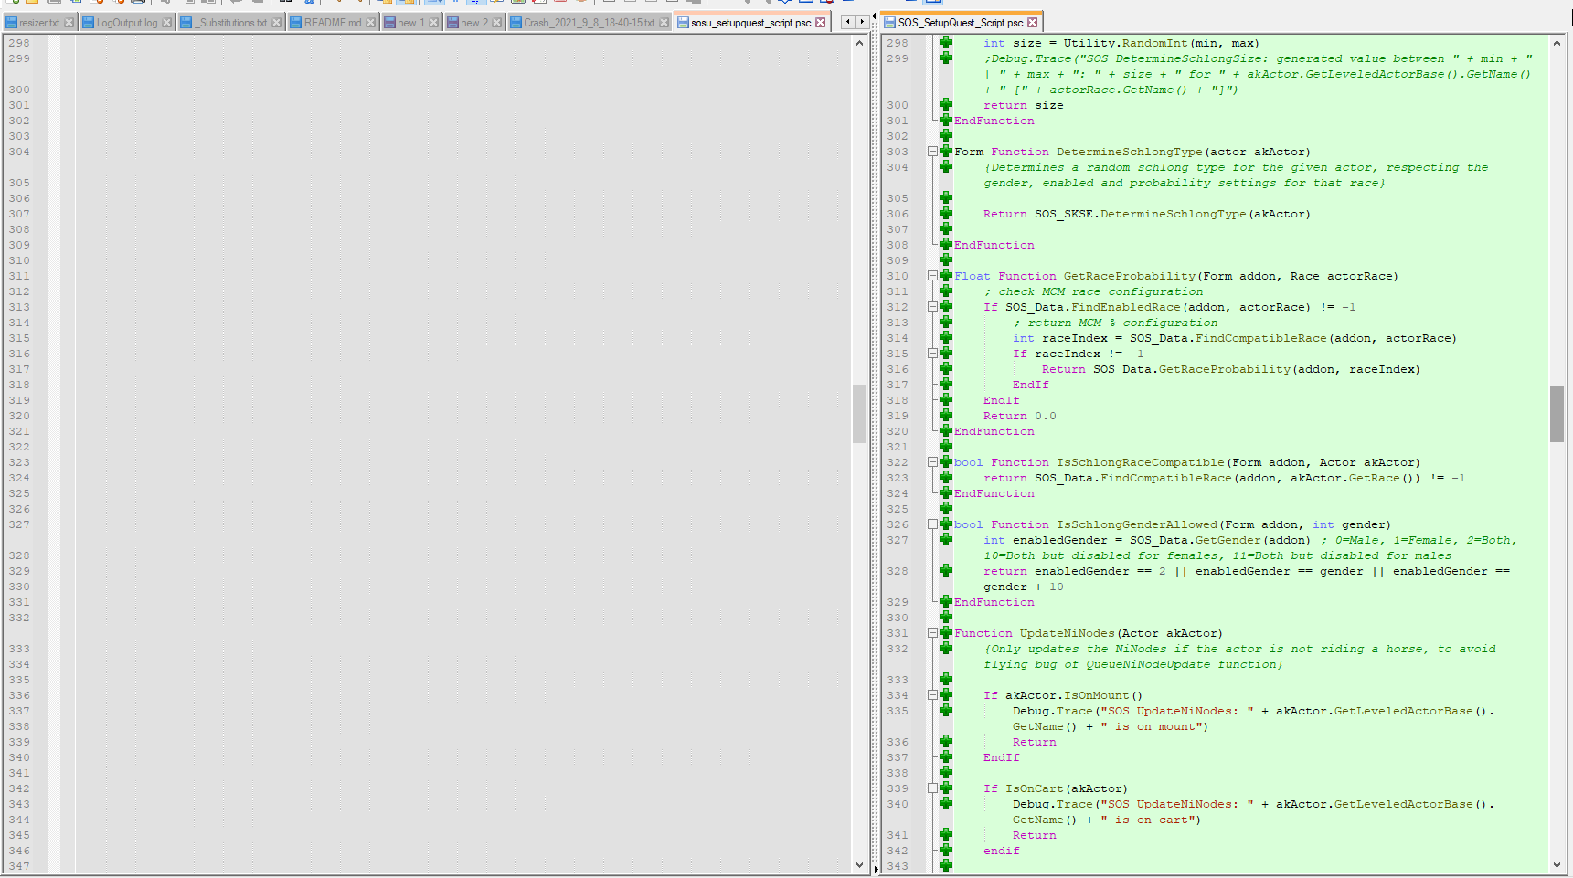Collapse the DetermineSchlongType function fold on line 303
Viewport: 1573px width, 878px height.
932,152
